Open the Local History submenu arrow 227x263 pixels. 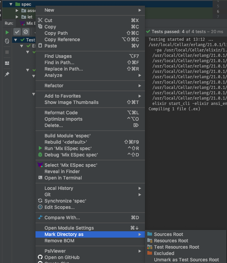pyautogui.click(x=140, y=188)
